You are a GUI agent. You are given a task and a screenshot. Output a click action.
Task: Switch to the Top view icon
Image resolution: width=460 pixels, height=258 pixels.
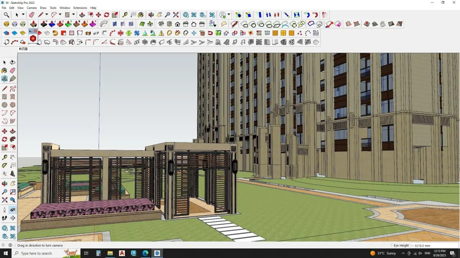click(x=169, y=24)
